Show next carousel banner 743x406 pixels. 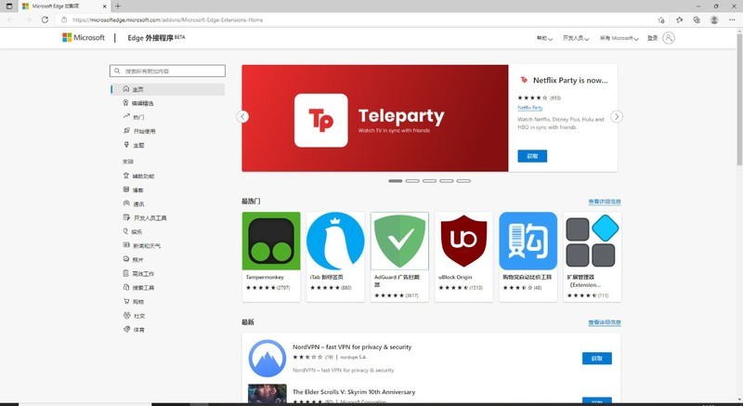[617, 116]
